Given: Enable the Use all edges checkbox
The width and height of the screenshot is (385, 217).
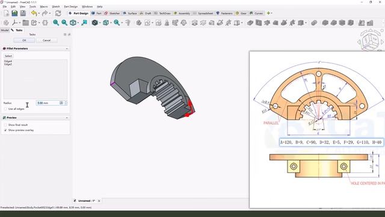Looking at the screenshot, I should pyautogui.click(x=5, y=108).
